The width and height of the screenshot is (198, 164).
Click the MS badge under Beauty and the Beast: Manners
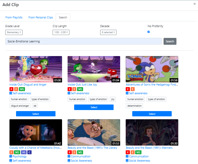(x=138, y=152)
